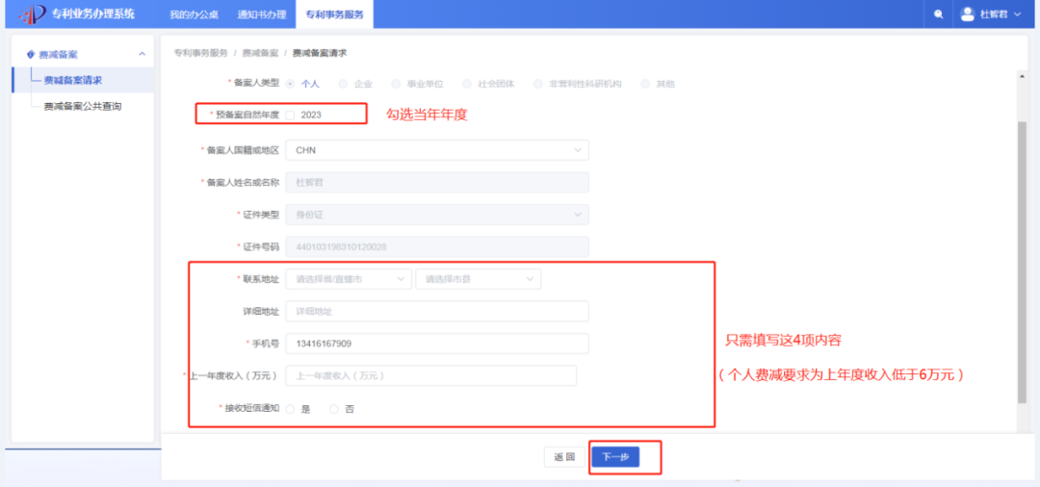The height and width of the screenshot is (487, 1040).
Task: Click the 手机号 input field
Action: [x=437, y=344]
